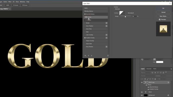Toggle layer filtering switch in Layers panel
Image resolution: width=173 pixels, height=97 pixels.
166,72
